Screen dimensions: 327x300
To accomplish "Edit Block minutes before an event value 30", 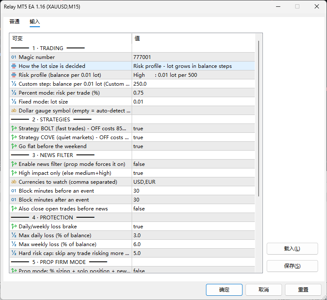I will pyautogui.click(x=193, y=191).
